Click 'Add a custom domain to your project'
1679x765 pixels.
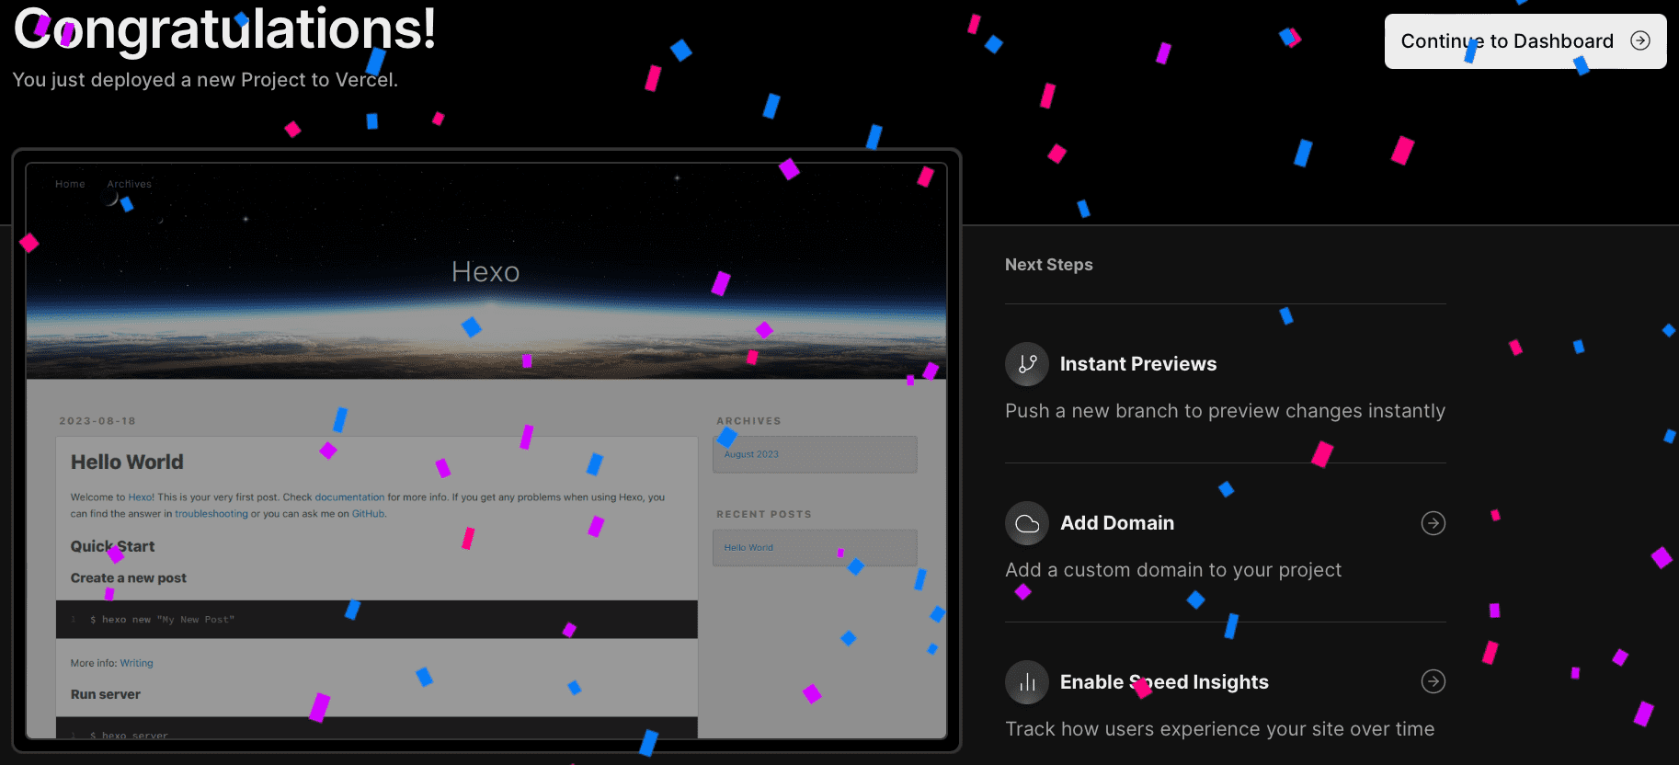coord(1173,570)
